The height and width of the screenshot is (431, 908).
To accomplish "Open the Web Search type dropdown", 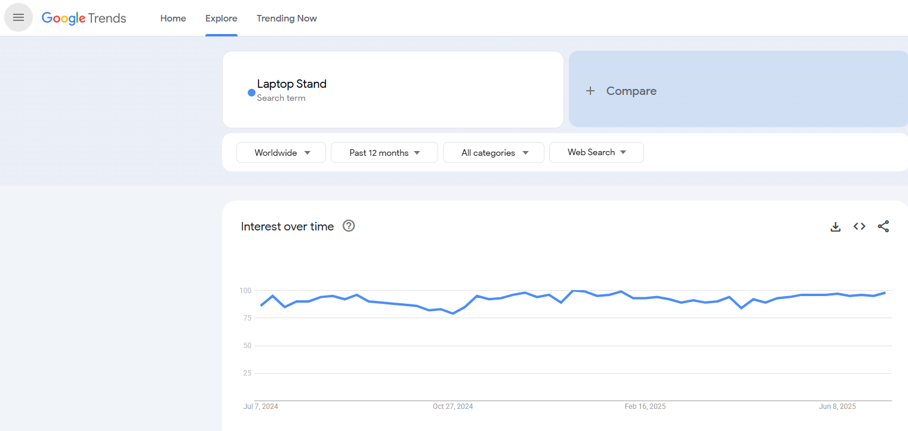I will click(x=596, y=152).
